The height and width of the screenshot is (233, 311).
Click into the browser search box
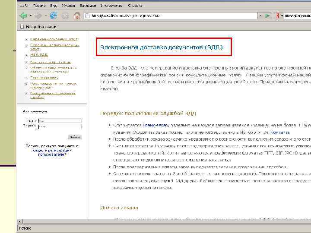(298, 16)
